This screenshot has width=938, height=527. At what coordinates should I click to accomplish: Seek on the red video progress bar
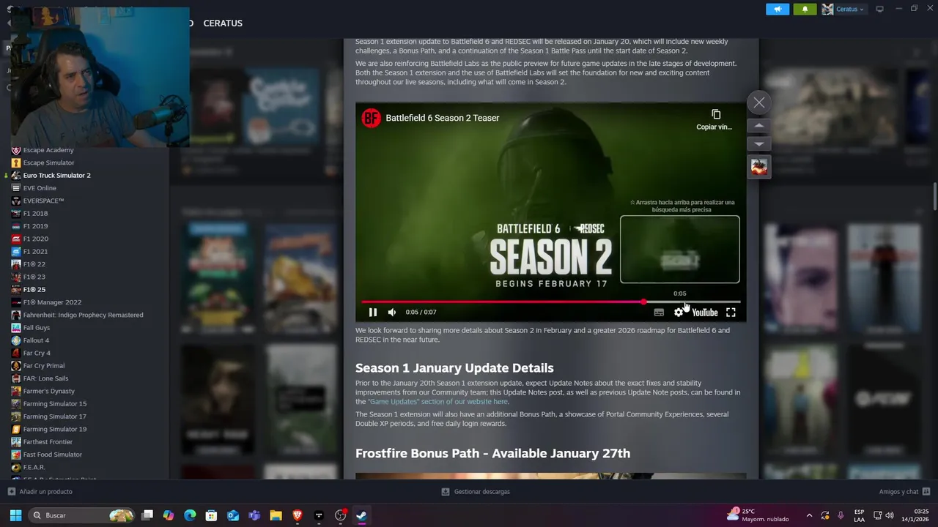click(x=550, y=302)
